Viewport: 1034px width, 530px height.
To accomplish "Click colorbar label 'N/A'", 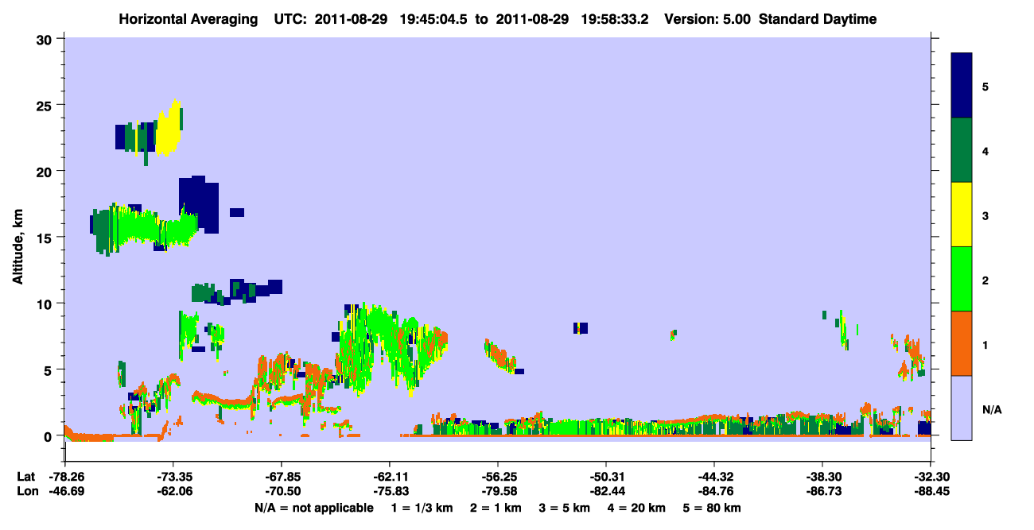I will (992, 409).
